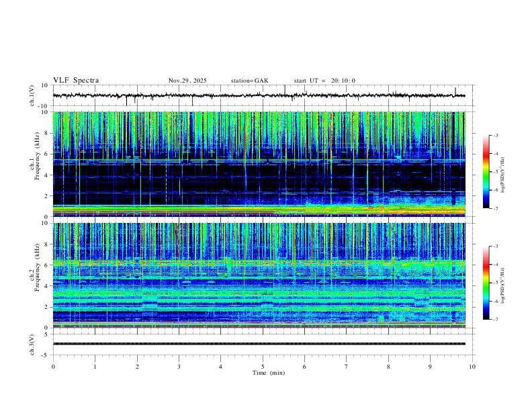Click the time axis tick label '10'
This screenshot has height=411, width=532.
[472, 367]
